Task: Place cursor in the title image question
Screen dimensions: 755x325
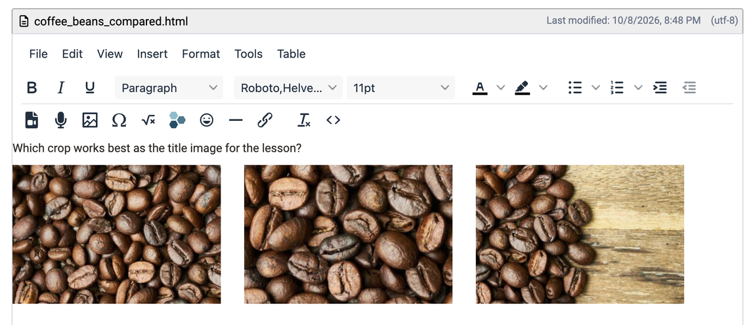Action: click(157, 148)
